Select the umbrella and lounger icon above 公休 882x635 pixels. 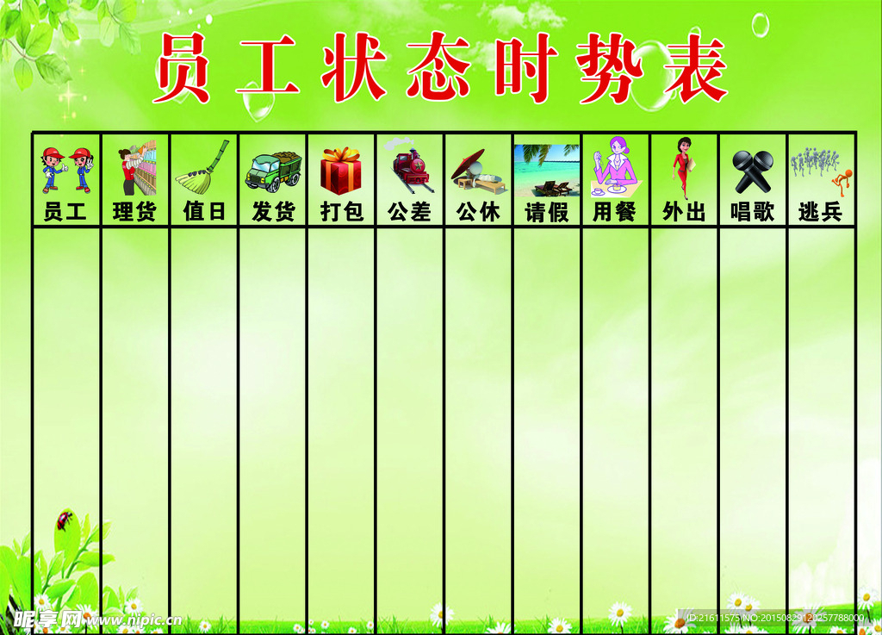pyautogui.click(x=478, y=171)
